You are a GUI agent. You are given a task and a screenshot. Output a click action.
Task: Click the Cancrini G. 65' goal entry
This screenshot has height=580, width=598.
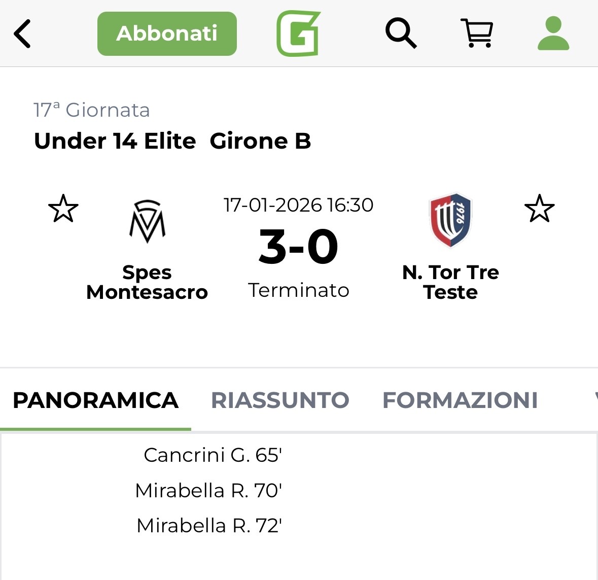click(213, 455)
